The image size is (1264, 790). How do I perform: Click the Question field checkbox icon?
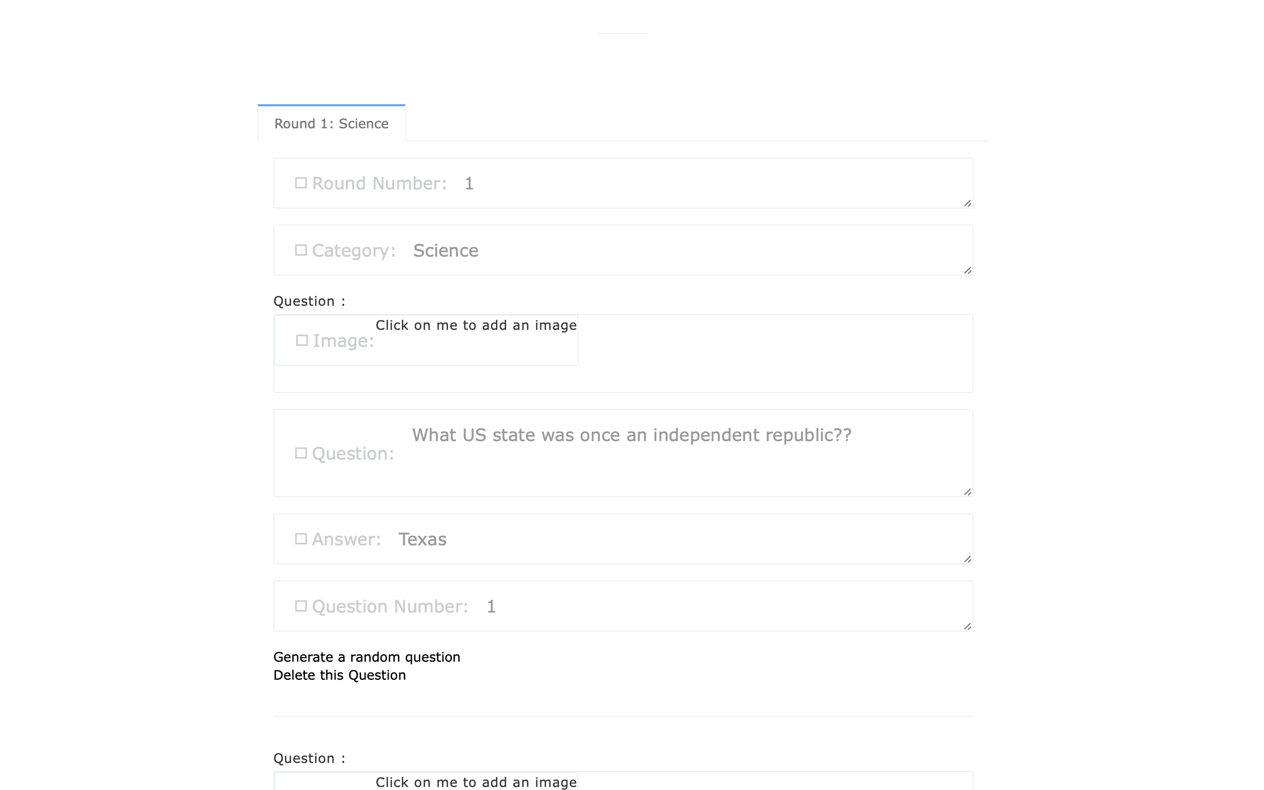(x=300, y=453)
